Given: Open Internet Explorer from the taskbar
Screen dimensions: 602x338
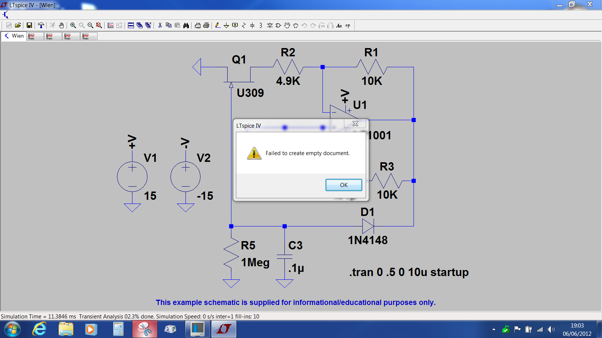Looking at the screenshot, I should [40, 329].
